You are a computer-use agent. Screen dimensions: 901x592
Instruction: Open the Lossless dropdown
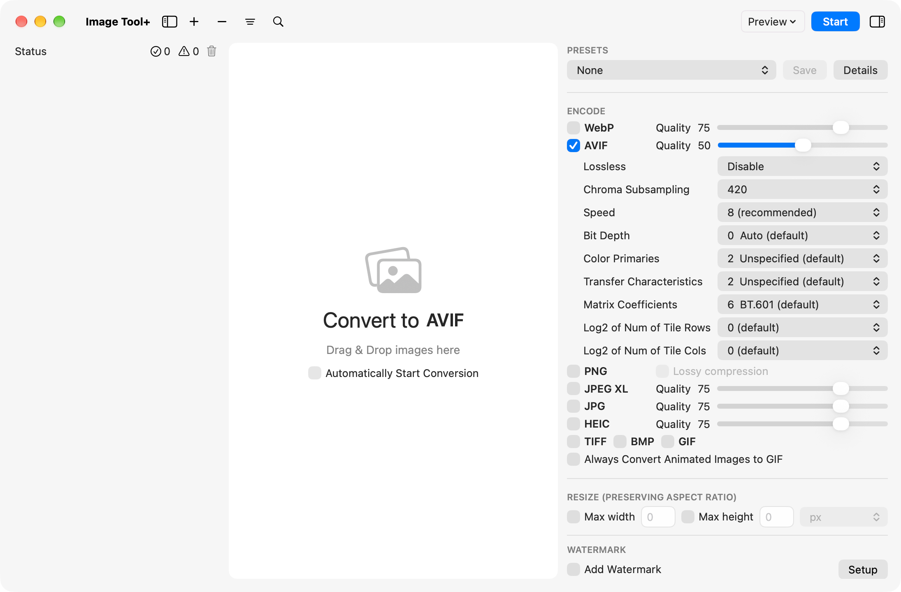(802, 166)
